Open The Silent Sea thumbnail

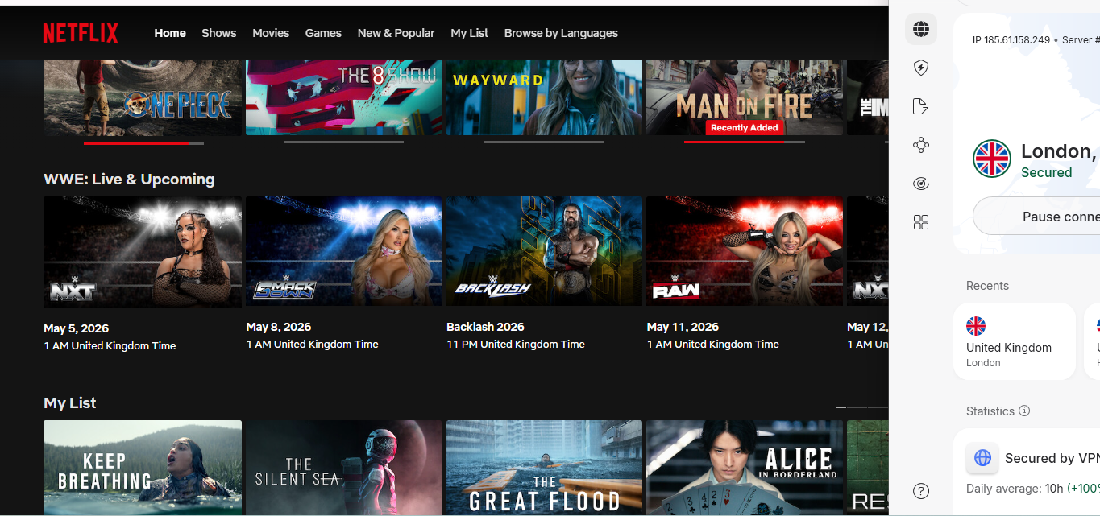[x=343, y=468]
